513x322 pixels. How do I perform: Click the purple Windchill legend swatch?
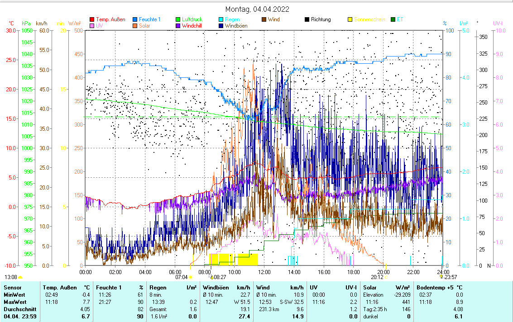[x=177, y=26]
